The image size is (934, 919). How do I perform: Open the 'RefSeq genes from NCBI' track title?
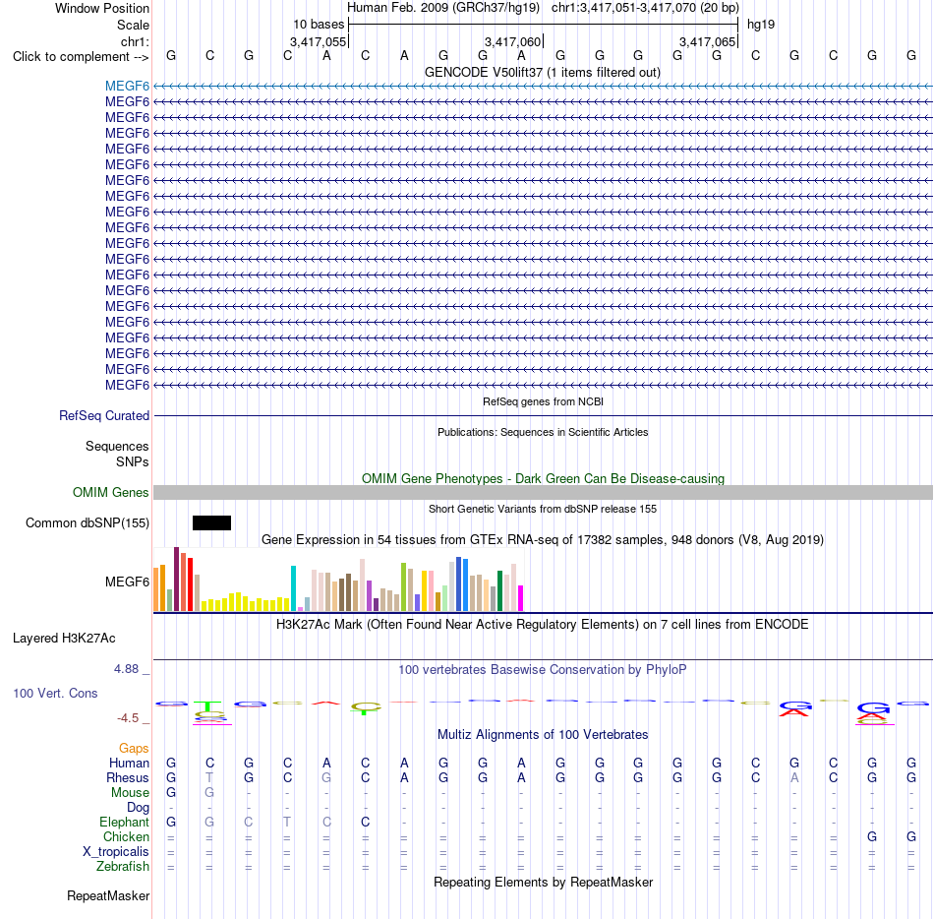tap(543, 401)
